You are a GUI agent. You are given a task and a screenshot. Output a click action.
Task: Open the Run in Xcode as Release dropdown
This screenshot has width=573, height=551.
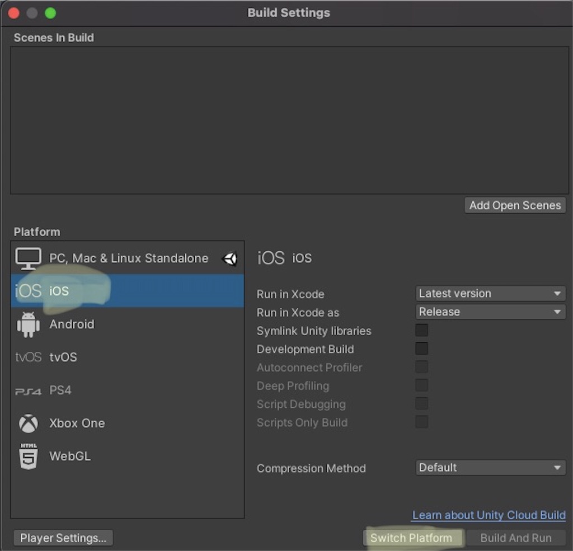click(490, 312)
